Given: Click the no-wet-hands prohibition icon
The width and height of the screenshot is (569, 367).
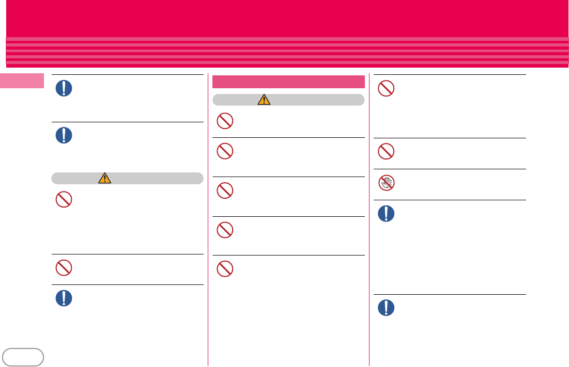Looking at the screenshot, I should click(x=386, y=183).
